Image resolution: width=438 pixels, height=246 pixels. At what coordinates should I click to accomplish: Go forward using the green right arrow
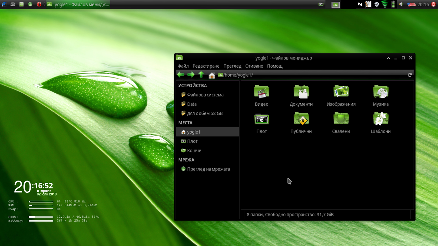[x=191, y=75]
